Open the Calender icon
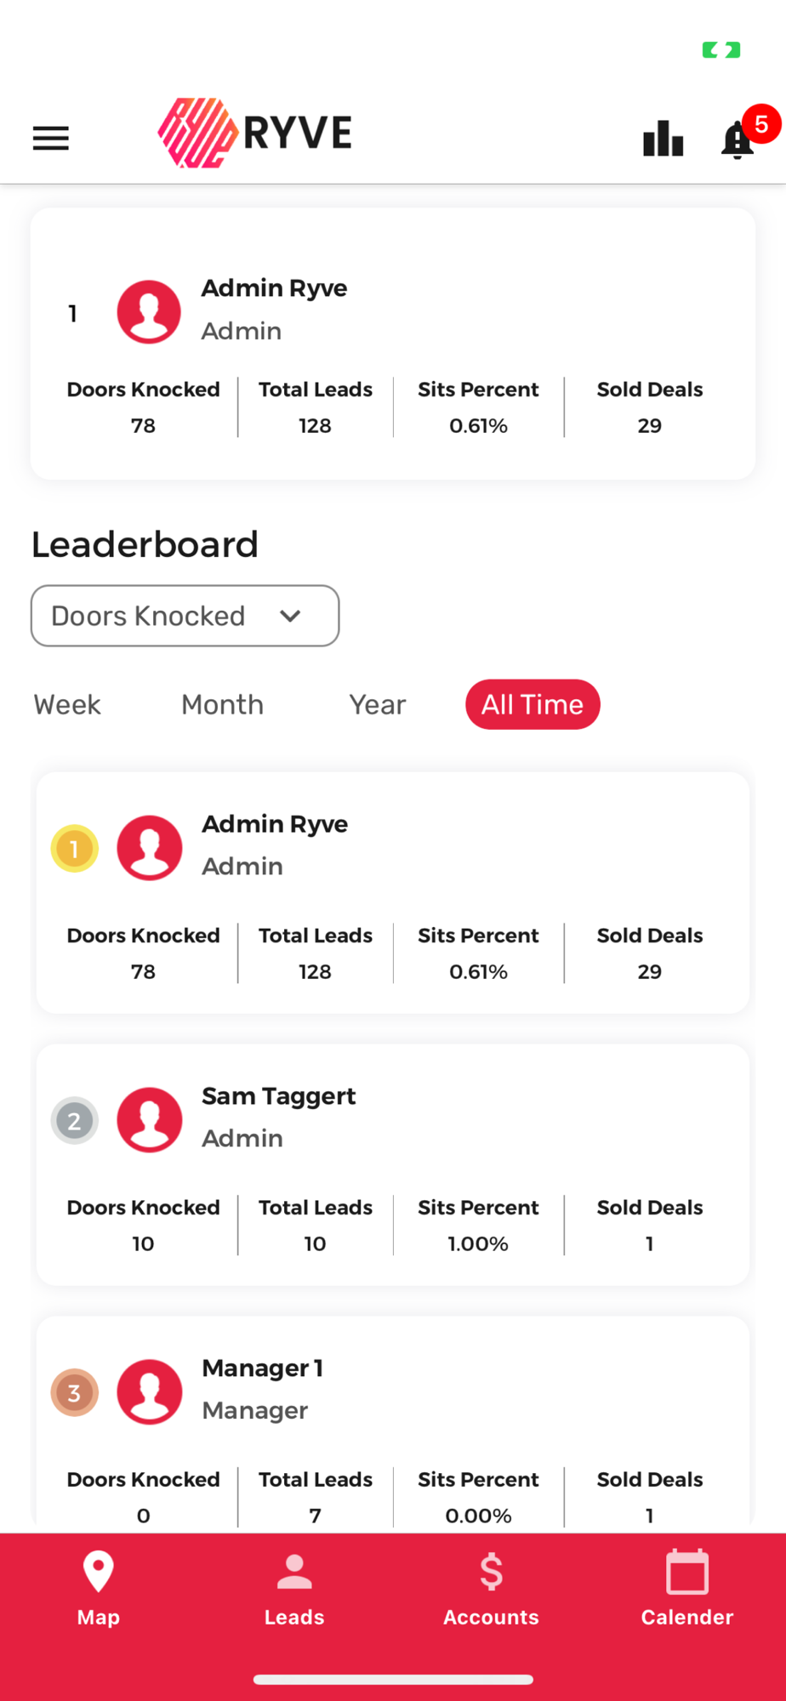Screen dimensions: 786x1701 686,1572
